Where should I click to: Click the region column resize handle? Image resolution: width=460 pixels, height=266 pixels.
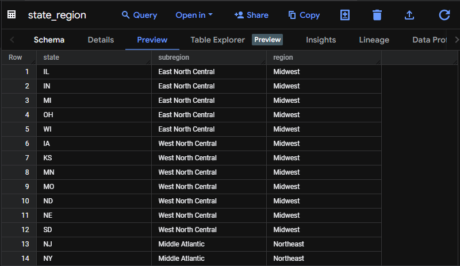378,61
